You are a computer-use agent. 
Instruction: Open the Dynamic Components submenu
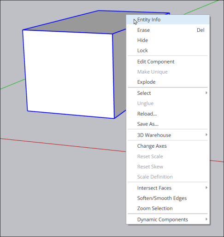pyautogui.click(x=168, y=220)
